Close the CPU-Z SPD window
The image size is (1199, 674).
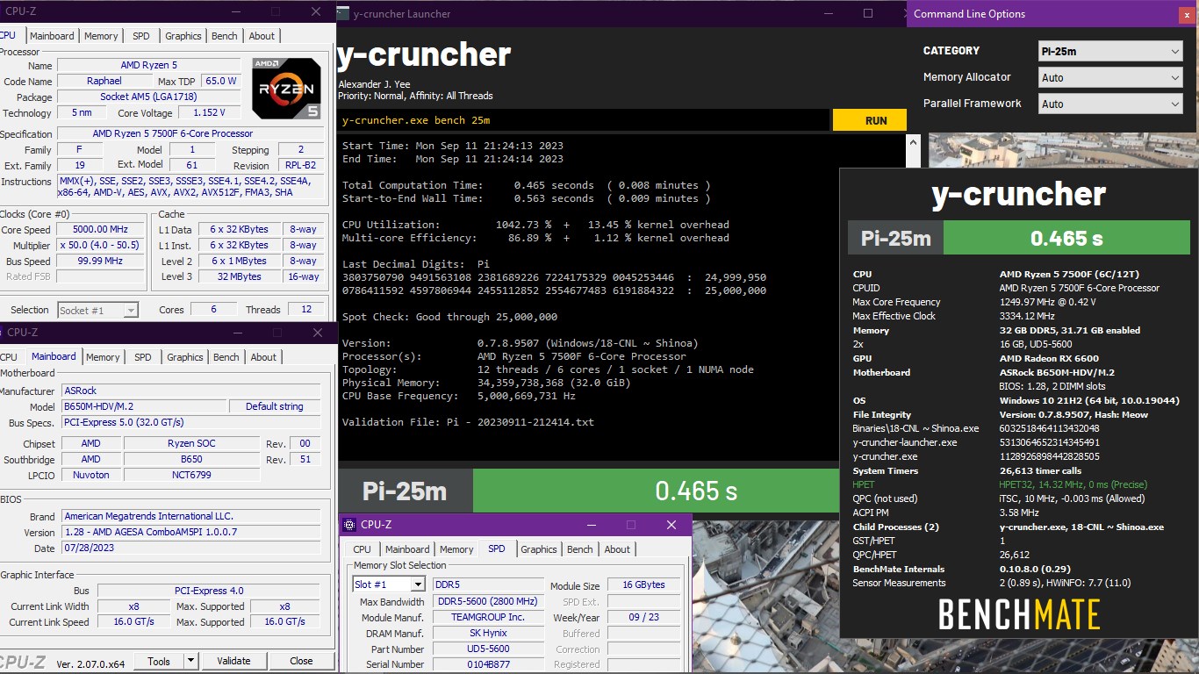671,525
